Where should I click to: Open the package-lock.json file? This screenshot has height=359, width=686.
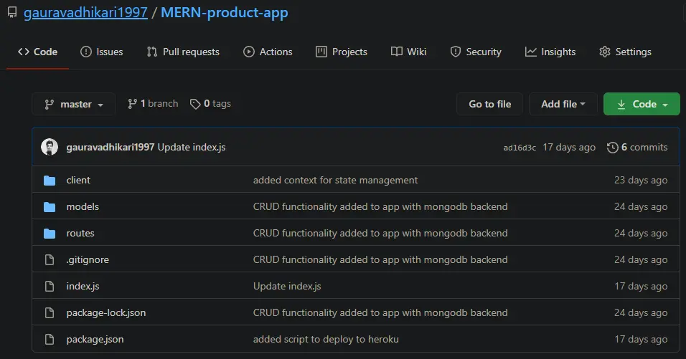click(106, 312)
